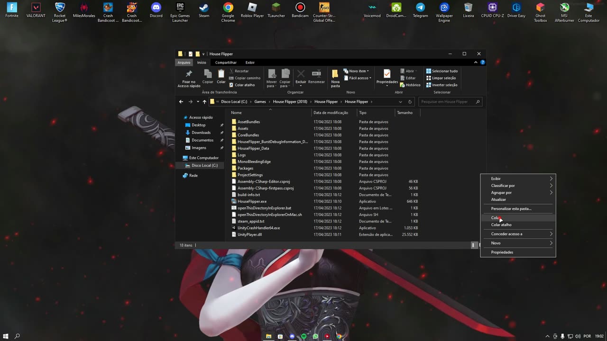This screenshot has height=341, width=607.
Task: Click House Flipper (2018) in the breadcrumb
Action: [x=290, y=102]
